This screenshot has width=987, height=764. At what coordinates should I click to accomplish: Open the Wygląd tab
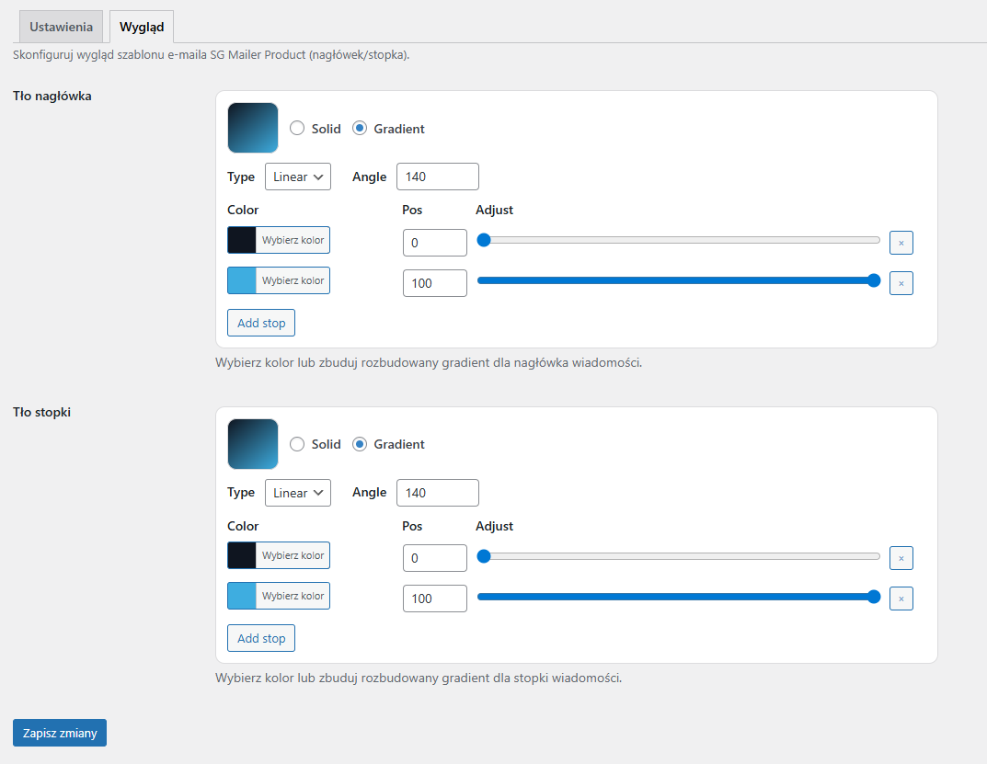[x=142, y=27]
